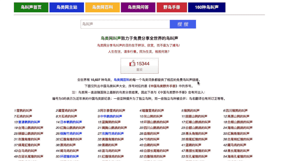Open blue 26:棕胸竹鸡的叫声 link

pyautogui.click(x=69, y=134)
